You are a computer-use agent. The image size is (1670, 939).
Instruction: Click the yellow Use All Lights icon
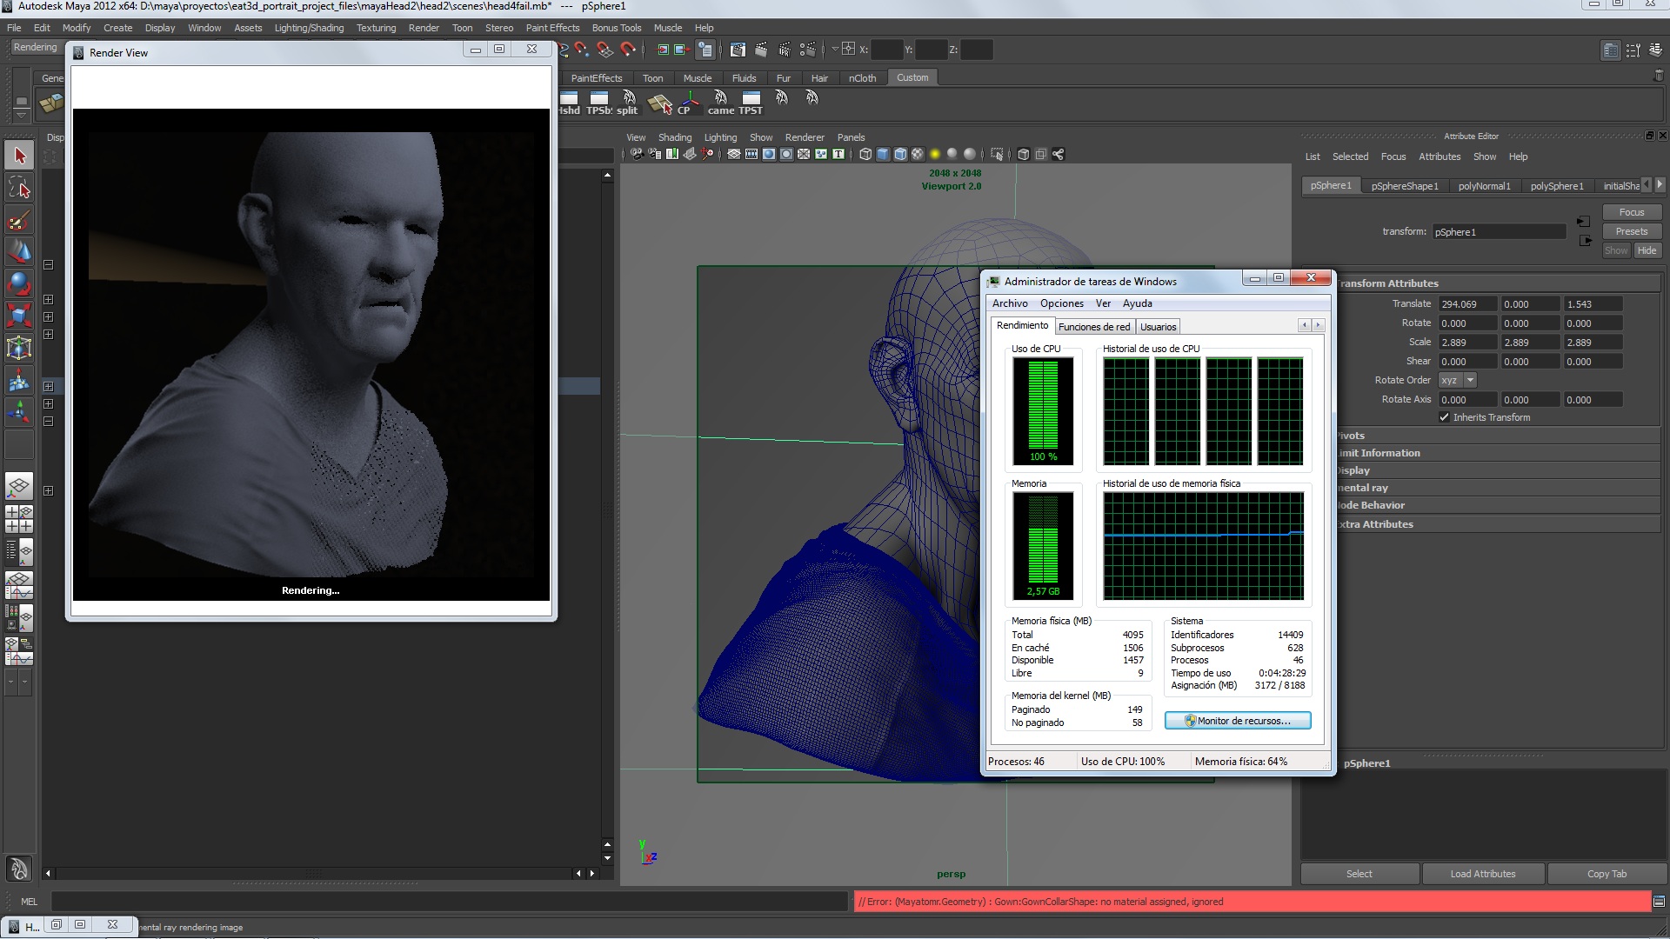click(935, 154)
